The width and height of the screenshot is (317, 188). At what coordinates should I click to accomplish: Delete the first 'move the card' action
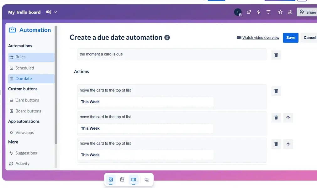[276, 91]
